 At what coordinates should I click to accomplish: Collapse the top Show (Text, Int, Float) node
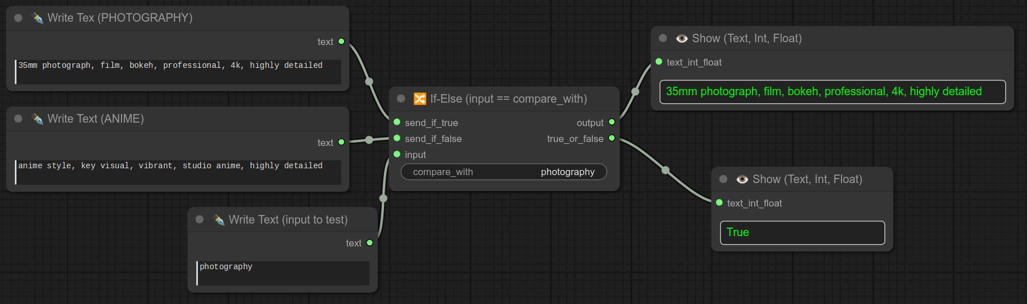pyautogui.click(x=663, y=38)
